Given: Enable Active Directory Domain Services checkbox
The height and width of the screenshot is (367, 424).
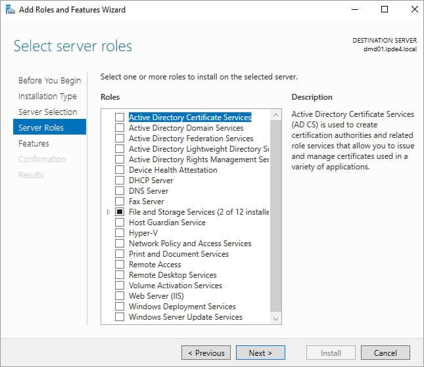Looking at the screenshot, I should tap(120, 128).
